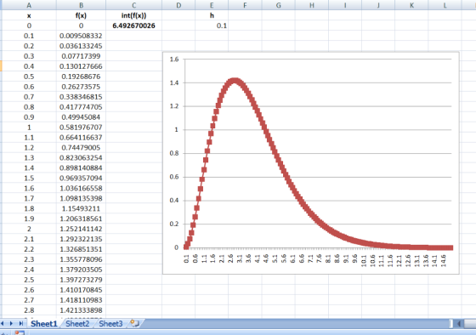Select cell with value 1.098135398
Viewport: 476px width, 335px height.
pyautogui.click(x=81, y=198)
